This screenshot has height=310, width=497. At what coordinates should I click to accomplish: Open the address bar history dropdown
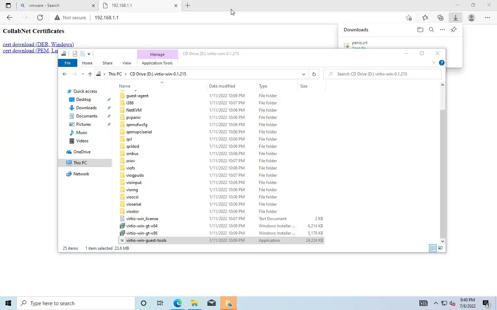point(303,74)
